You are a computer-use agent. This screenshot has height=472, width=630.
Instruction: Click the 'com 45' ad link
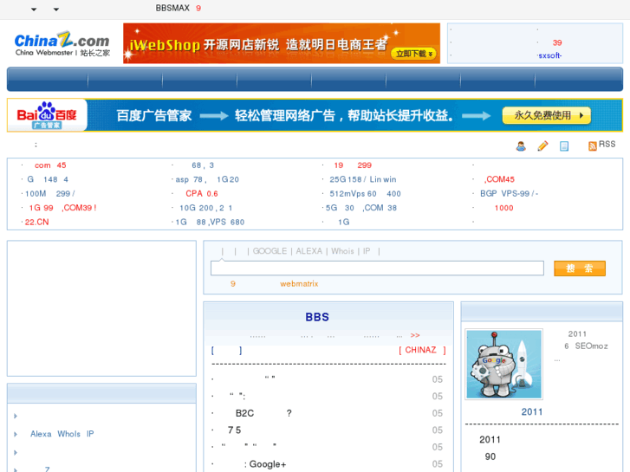[50, 165]
